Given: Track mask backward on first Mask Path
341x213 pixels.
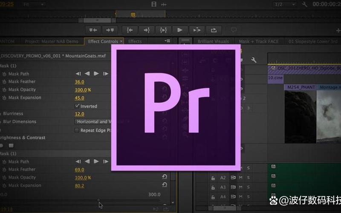Looking at the screenshot, I should click(87, 74).
